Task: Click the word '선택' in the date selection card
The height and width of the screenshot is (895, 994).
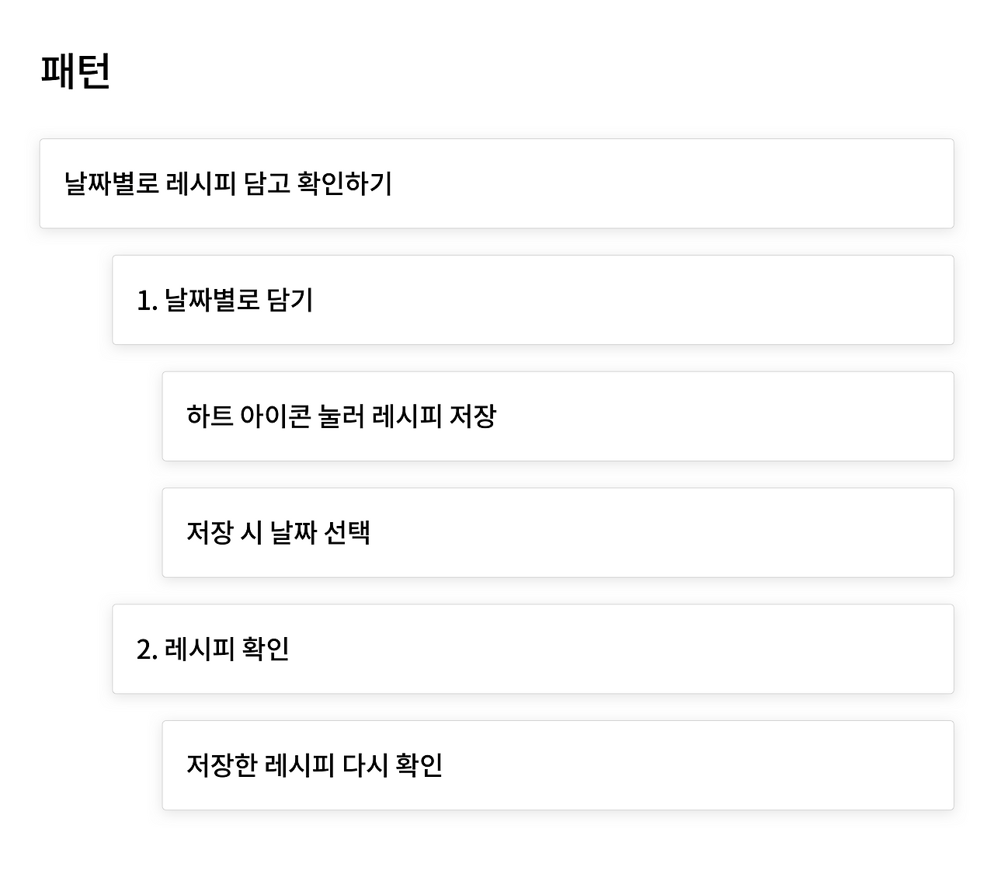Action: click(347, 533)
